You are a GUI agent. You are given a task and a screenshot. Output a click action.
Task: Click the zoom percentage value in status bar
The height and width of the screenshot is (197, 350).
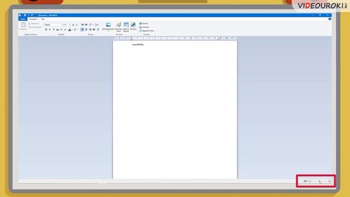click(305, 181)
